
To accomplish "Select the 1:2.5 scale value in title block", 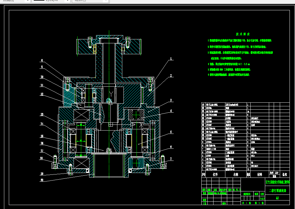I will click(262, 198).
